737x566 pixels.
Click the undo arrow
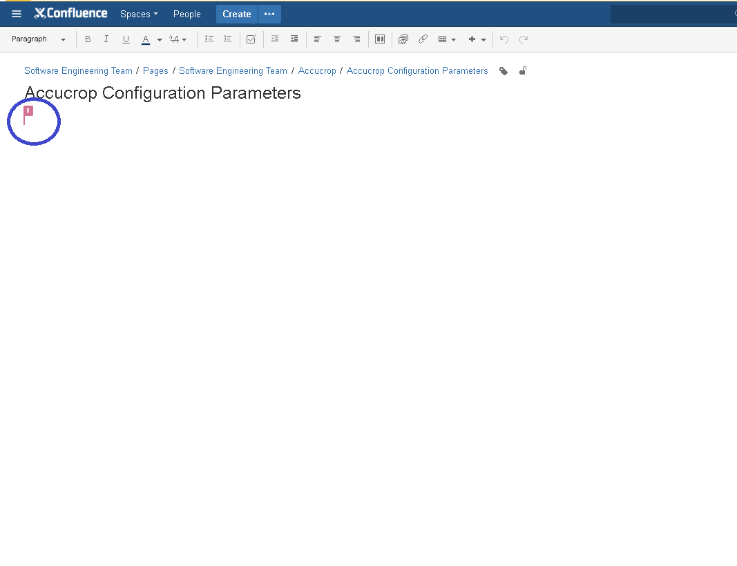504,39
